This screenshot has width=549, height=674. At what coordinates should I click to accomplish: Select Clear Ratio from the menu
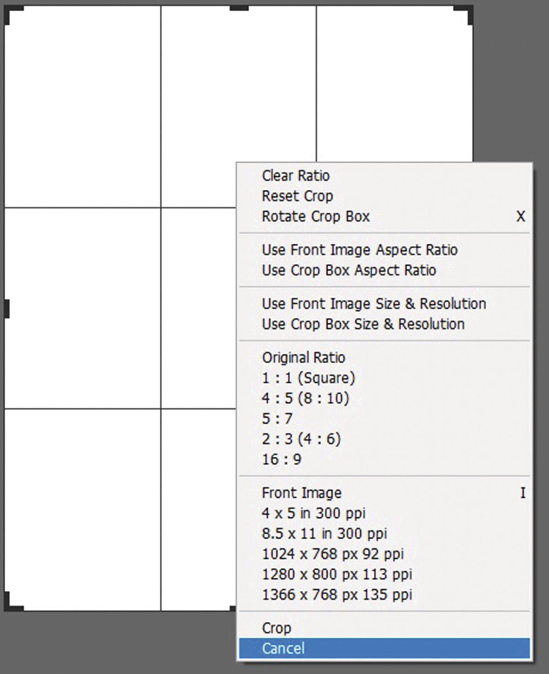point(296,175)
